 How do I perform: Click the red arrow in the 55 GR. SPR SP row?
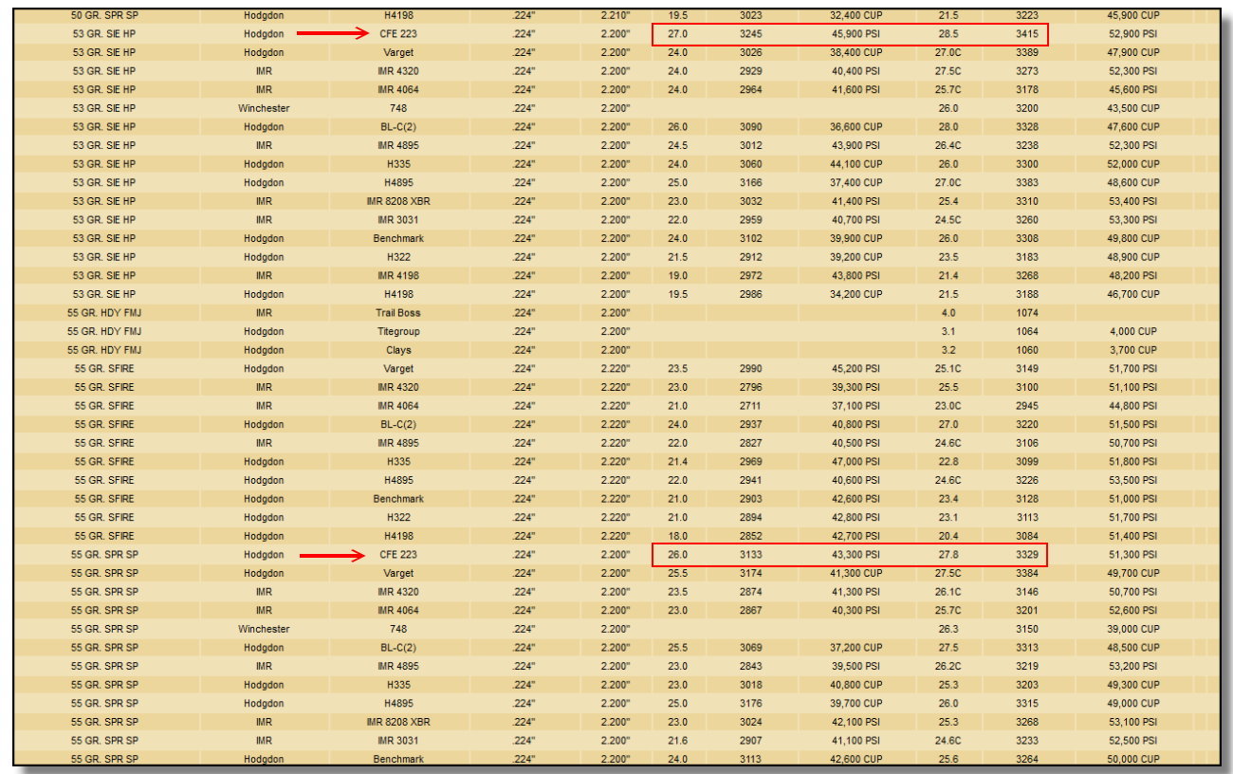tap(332, 555)
